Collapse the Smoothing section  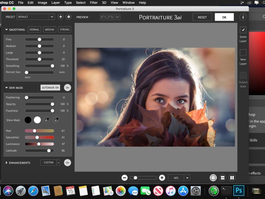pyautogui.click(x=6, y=30)
